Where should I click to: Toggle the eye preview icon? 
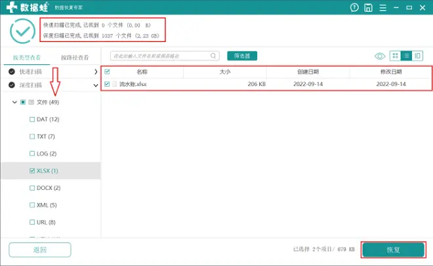click(x=379, y=56)
